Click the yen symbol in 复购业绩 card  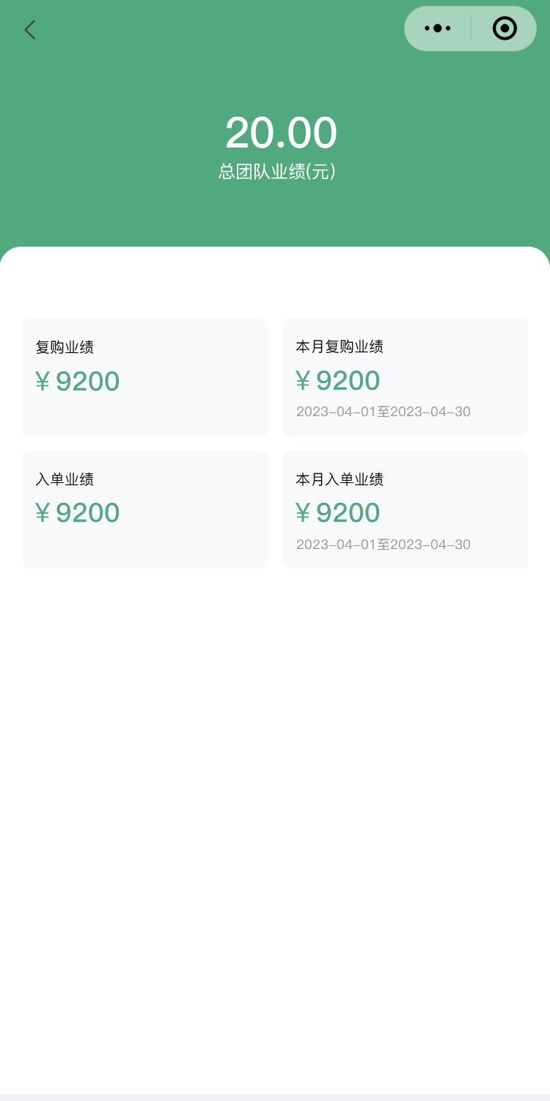tap(43, 382)
